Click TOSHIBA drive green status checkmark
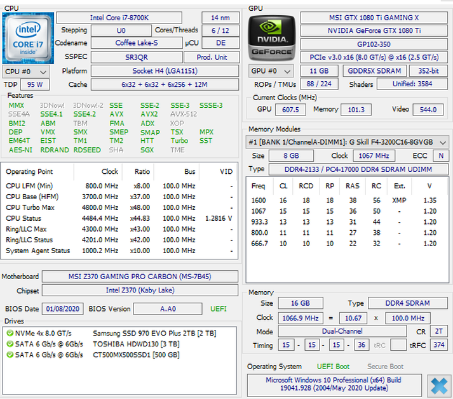Image resolution: width=453 pixels, height=399 pixels. pyautogui.click(x=10, y=344)
